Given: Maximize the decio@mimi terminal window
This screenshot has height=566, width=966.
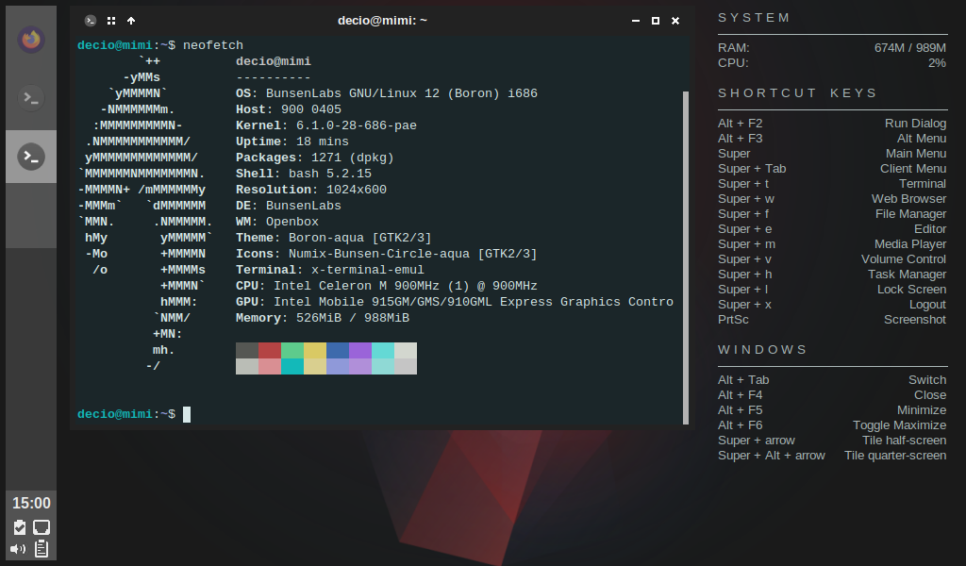Looking at the screenshot, I should (x=656, y=21).
